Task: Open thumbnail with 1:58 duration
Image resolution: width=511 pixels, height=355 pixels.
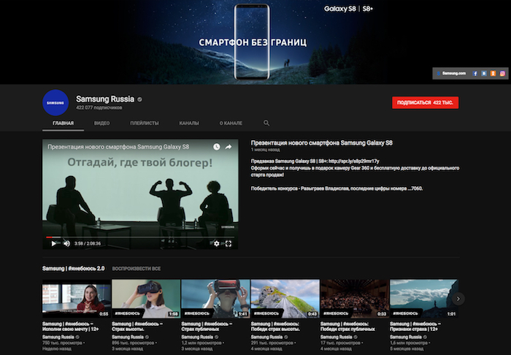Action: point(146,299)
